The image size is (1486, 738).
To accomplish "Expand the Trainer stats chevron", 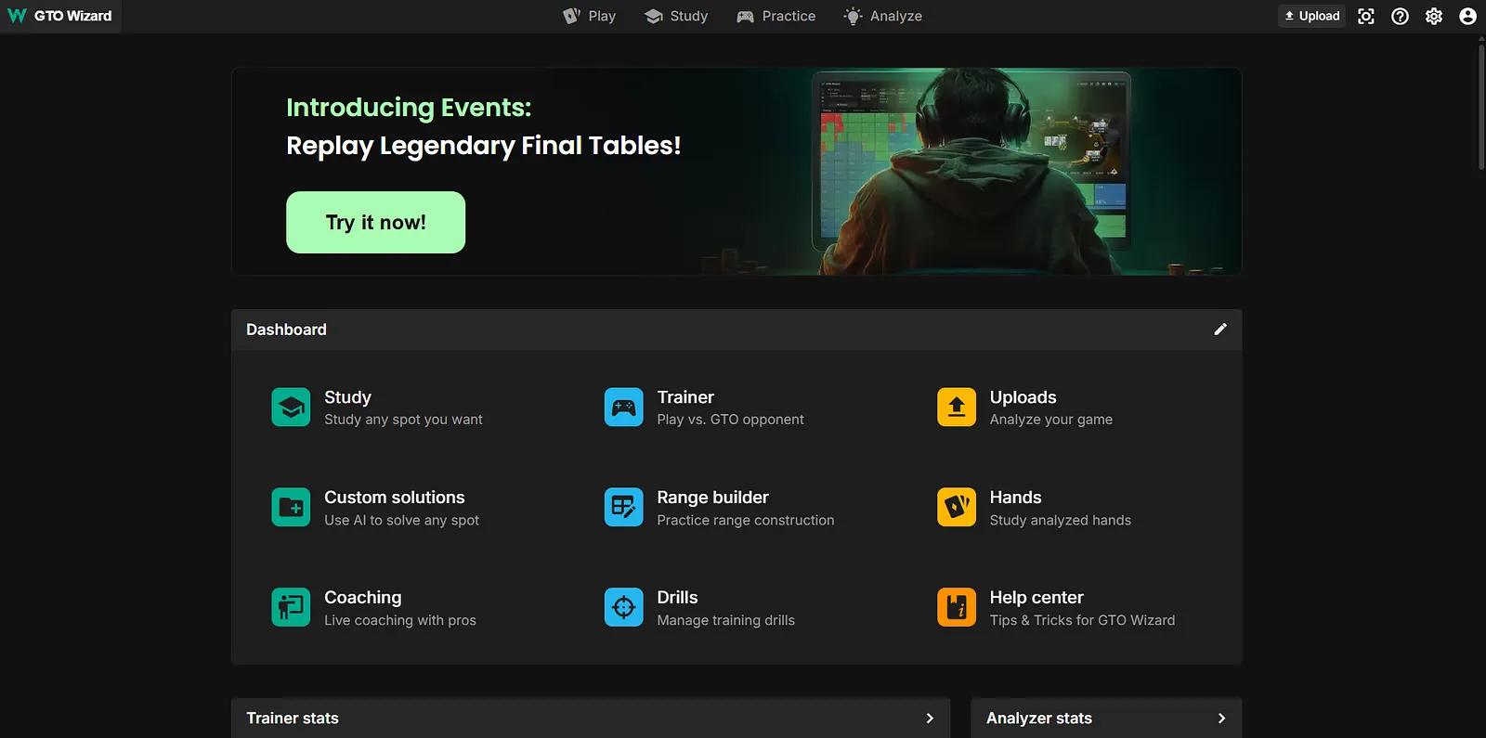I will (x=930, y=719).
